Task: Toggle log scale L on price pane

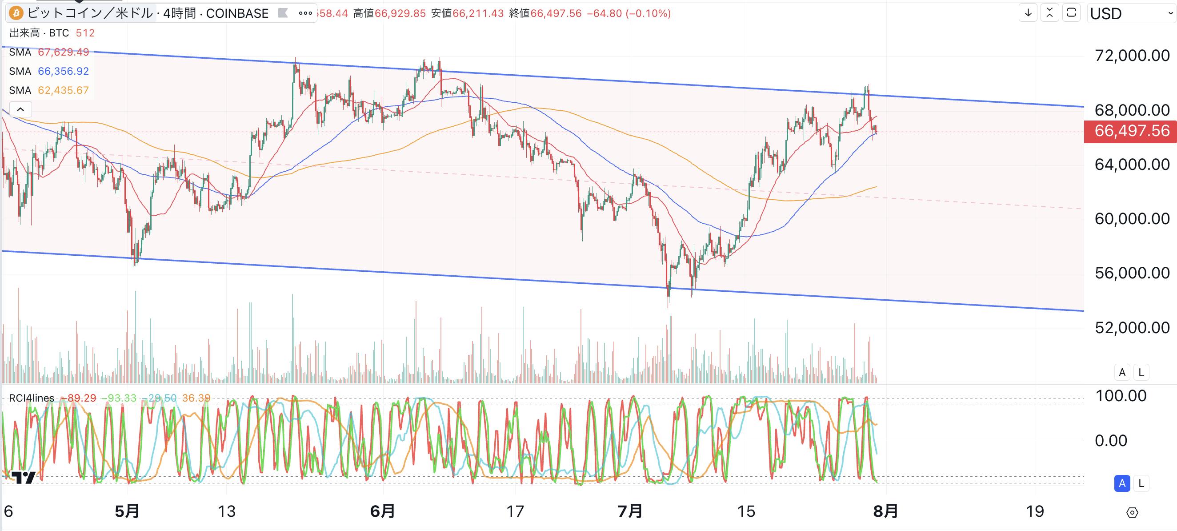Action: coord(1141,372)
